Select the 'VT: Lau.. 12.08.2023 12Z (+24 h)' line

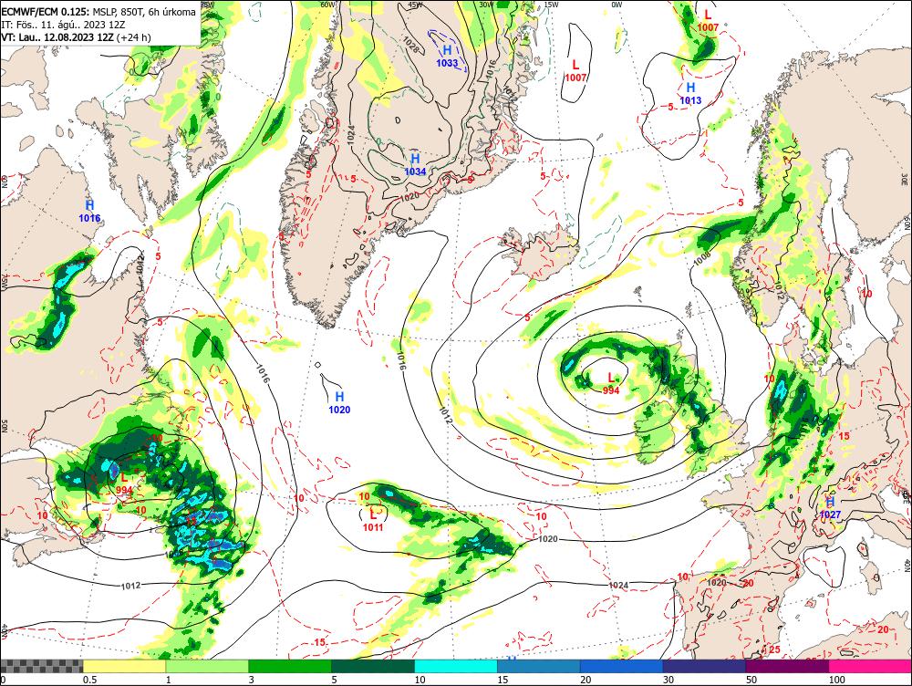click(x=76, y=37)
